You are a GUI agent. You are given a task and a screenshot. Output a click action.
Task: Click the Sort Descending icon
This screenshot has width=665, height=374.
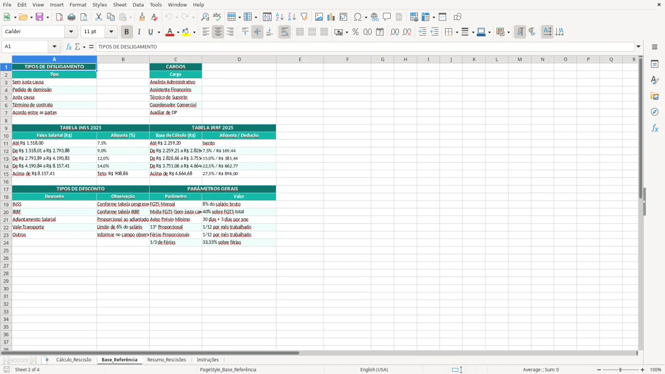[291, 17]
